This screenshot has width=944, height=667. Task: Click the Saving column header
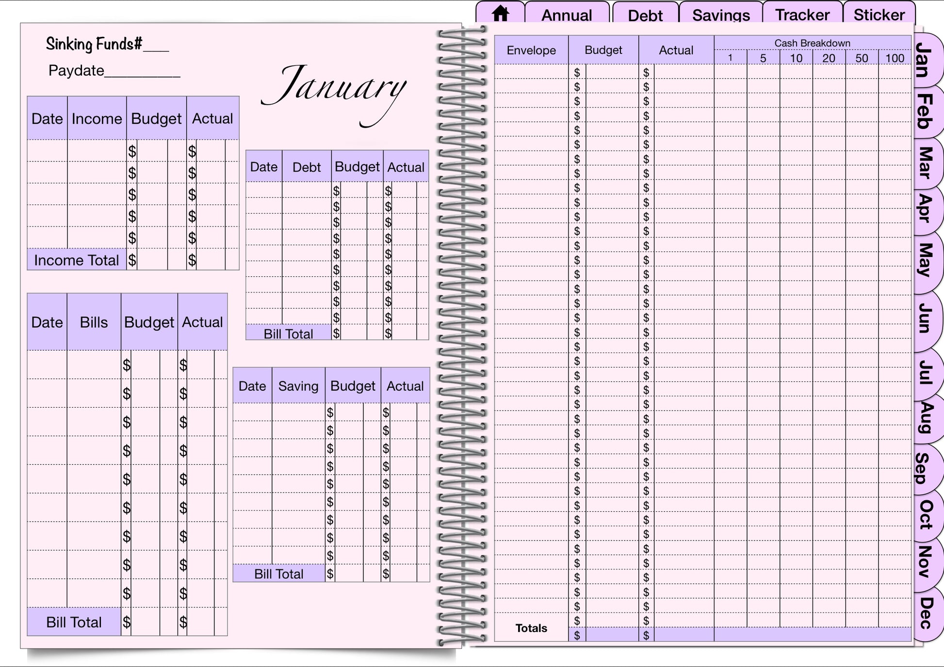click(298, 386)
